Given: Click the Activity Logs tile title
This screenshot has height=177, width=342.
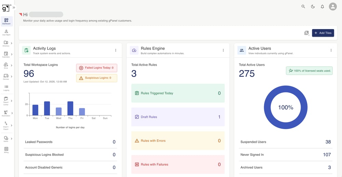Looking at the screenshot, I should (44, 49).
